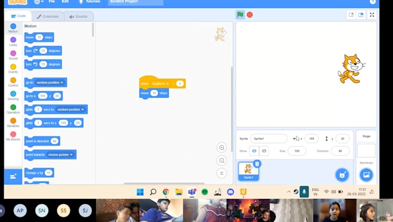Enter full screen stage mode
Screen dimensions: 393x222
(372, 15)
